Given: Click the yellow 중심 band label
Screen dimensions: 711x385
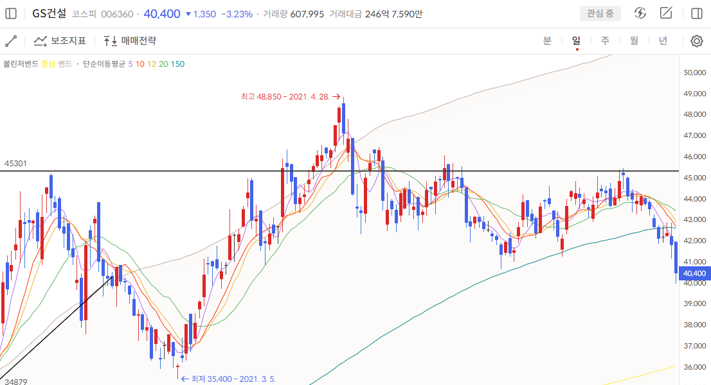Looking at the screenshot, I should [x=48, y=64].
